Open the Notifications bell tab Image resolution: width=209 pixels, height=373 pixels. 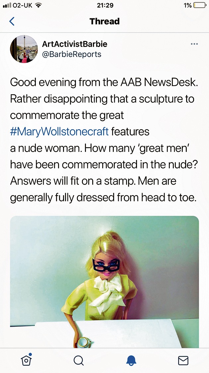(131, 360)
